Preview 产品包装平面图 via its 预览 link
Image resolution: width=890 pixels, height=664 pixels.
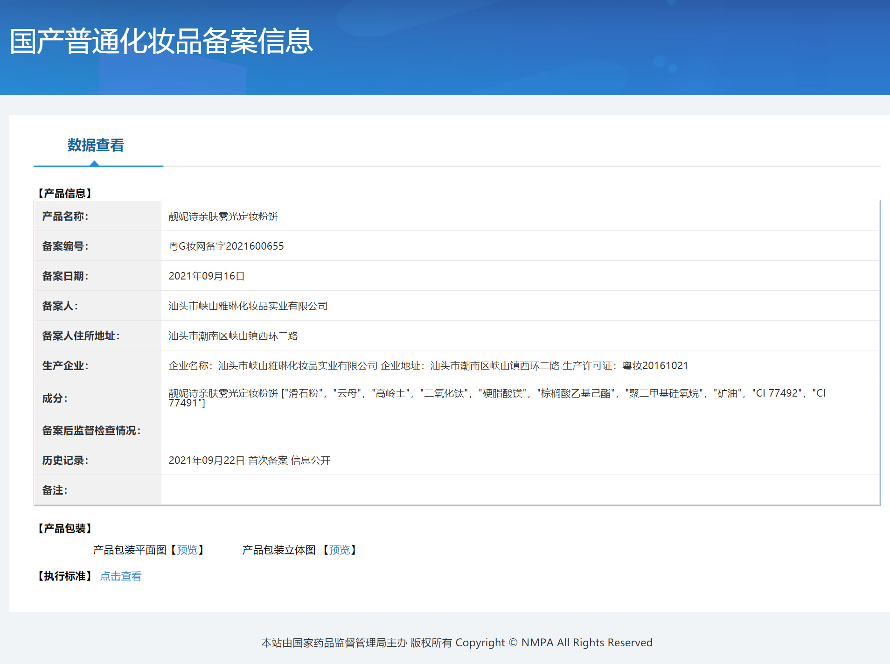point(188,550)
